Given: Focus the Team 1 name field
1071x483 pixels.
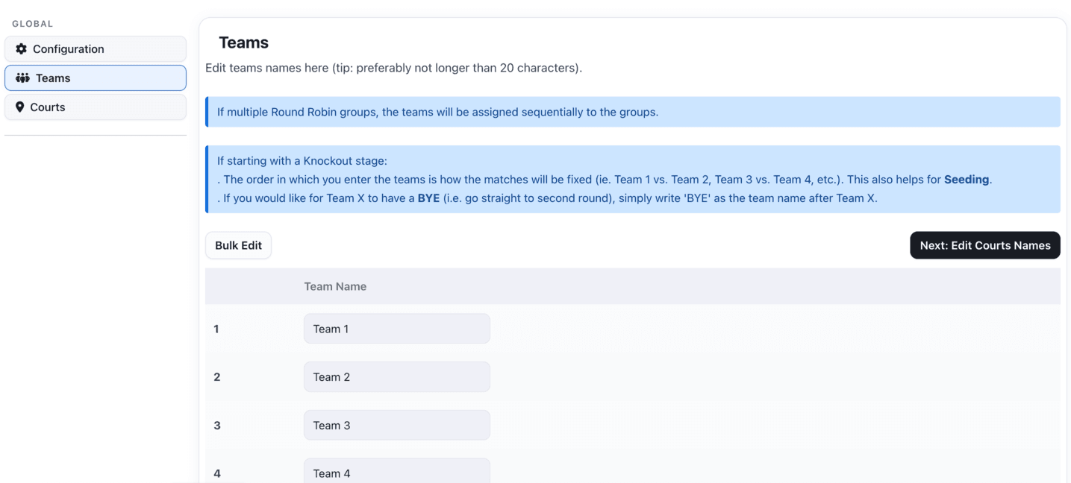Looking at the screenshot, I should tap(396, 329).
